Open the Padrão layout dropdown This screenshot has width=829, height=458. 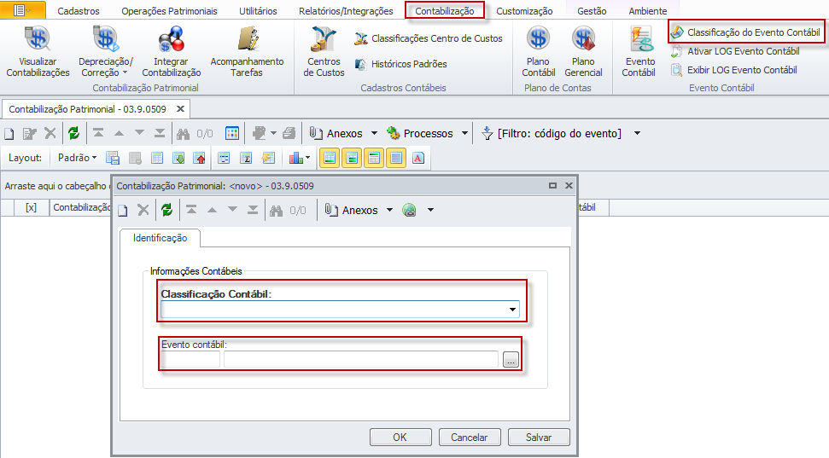tap(77, 158)
